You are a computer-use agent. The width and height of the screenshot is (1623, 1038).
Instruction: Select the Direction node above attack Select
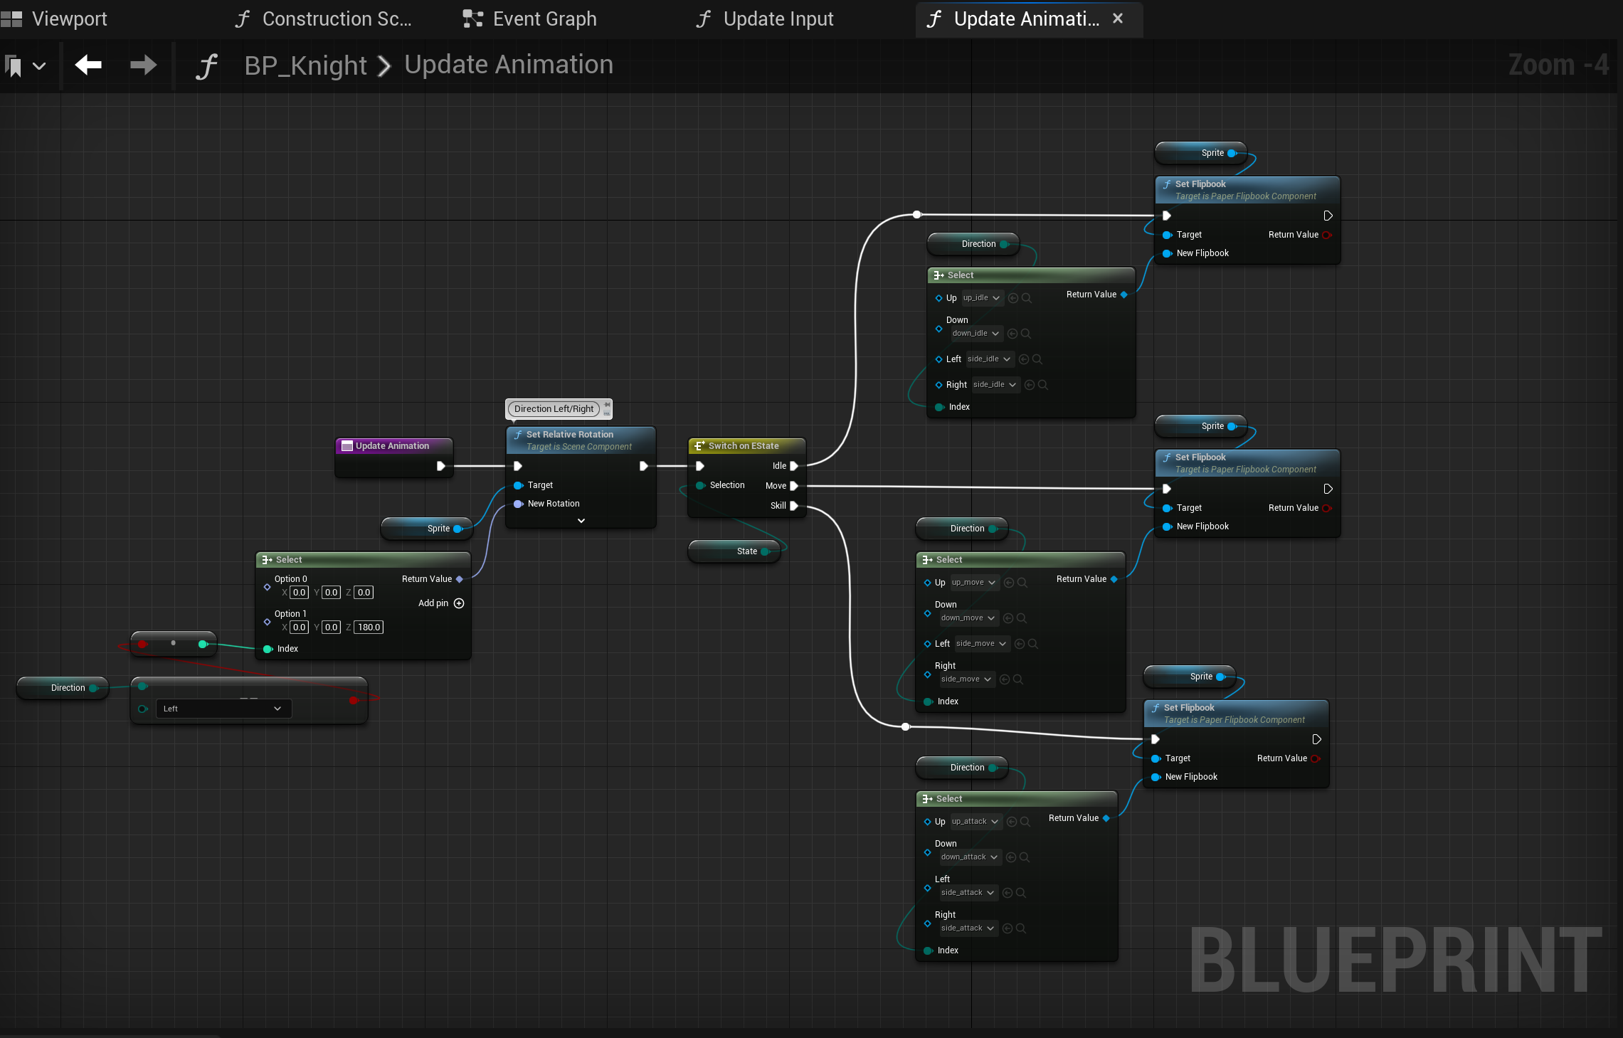962,768
